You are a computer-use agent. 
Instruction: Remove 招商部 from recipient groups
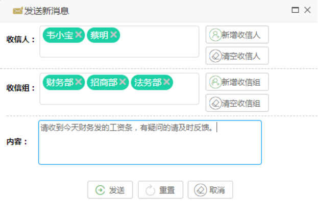point(123,82)
